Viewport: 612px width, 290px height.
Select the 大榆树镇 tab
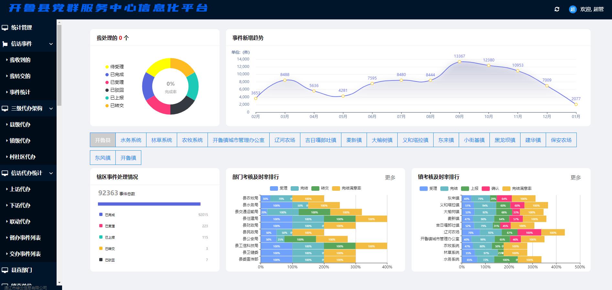pos(382,140)
